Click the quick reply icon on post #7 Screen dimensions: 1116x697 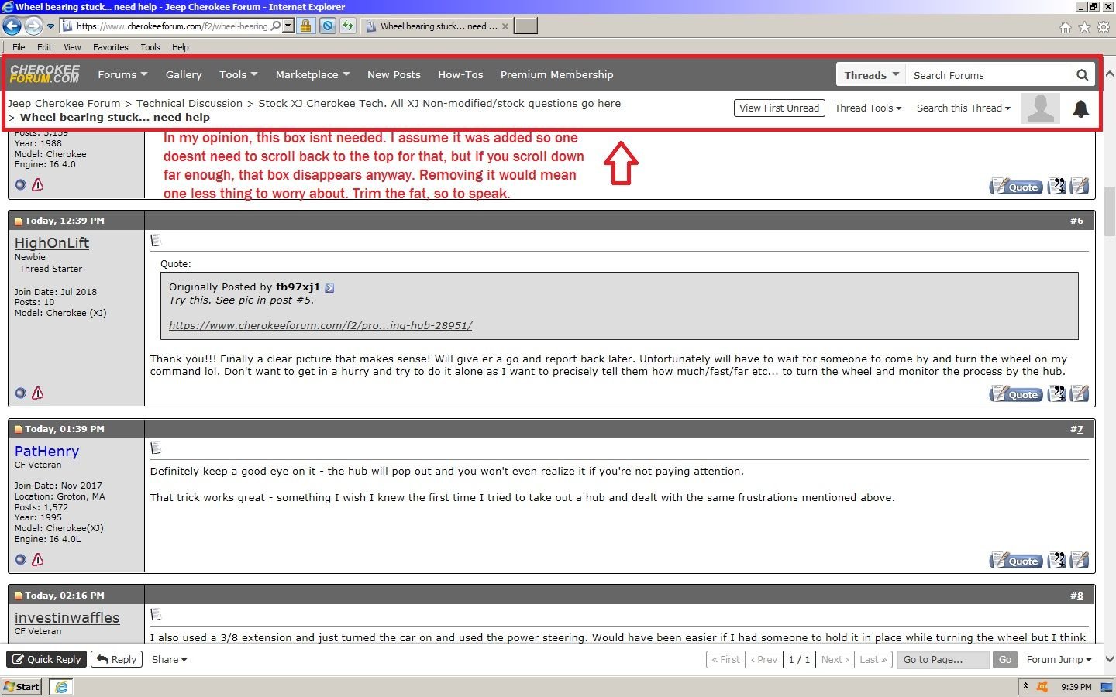tap(1080, 561)
